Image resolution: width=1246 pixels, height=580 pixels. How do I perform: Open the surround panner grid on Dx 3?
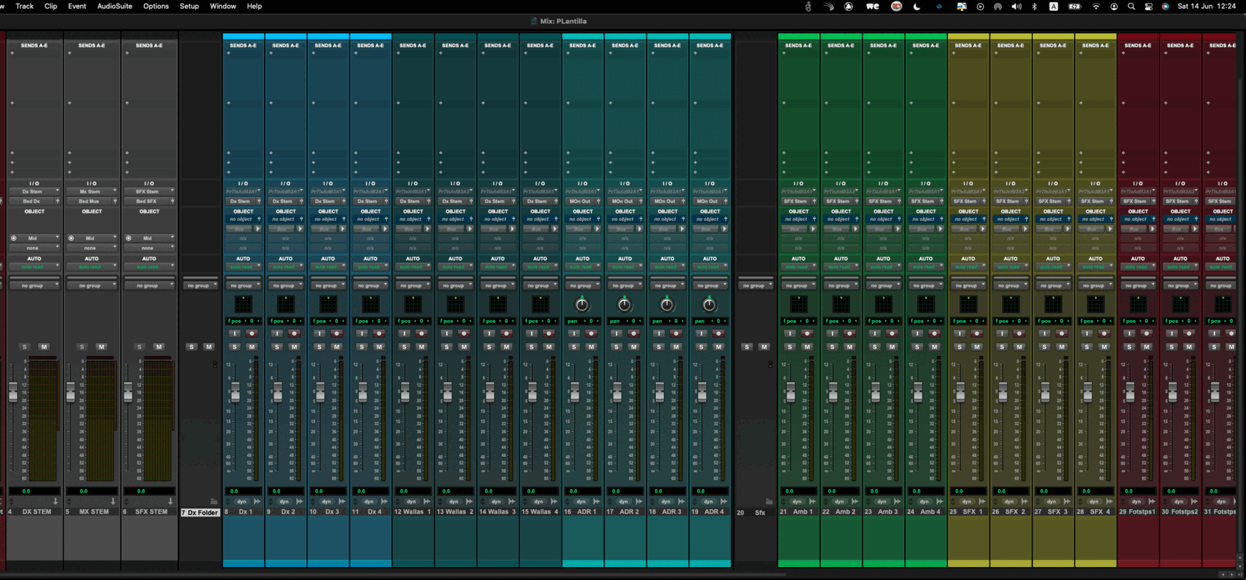click(328, 304)
